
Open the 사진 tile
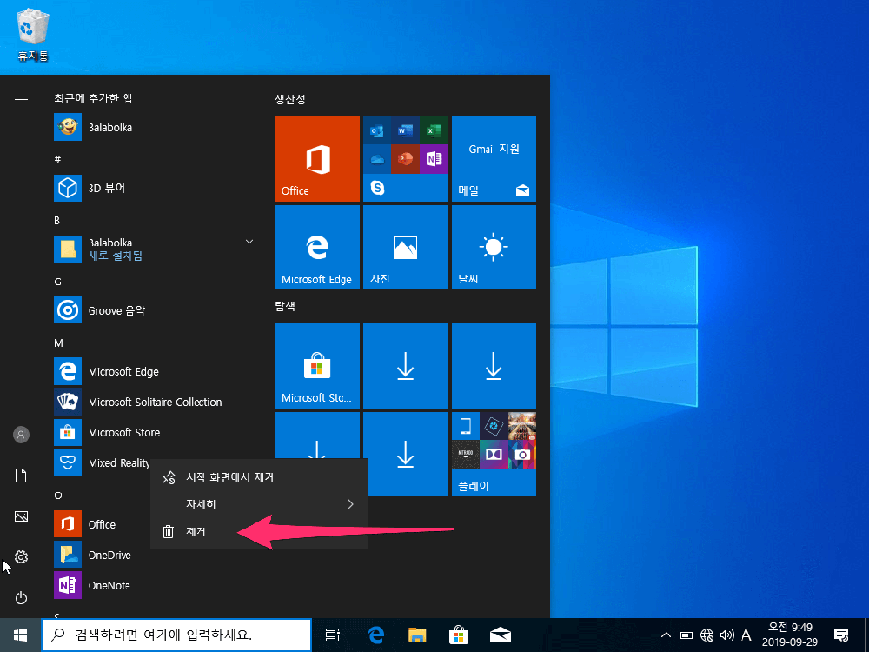pyautogui.click(x=406, y=247)
